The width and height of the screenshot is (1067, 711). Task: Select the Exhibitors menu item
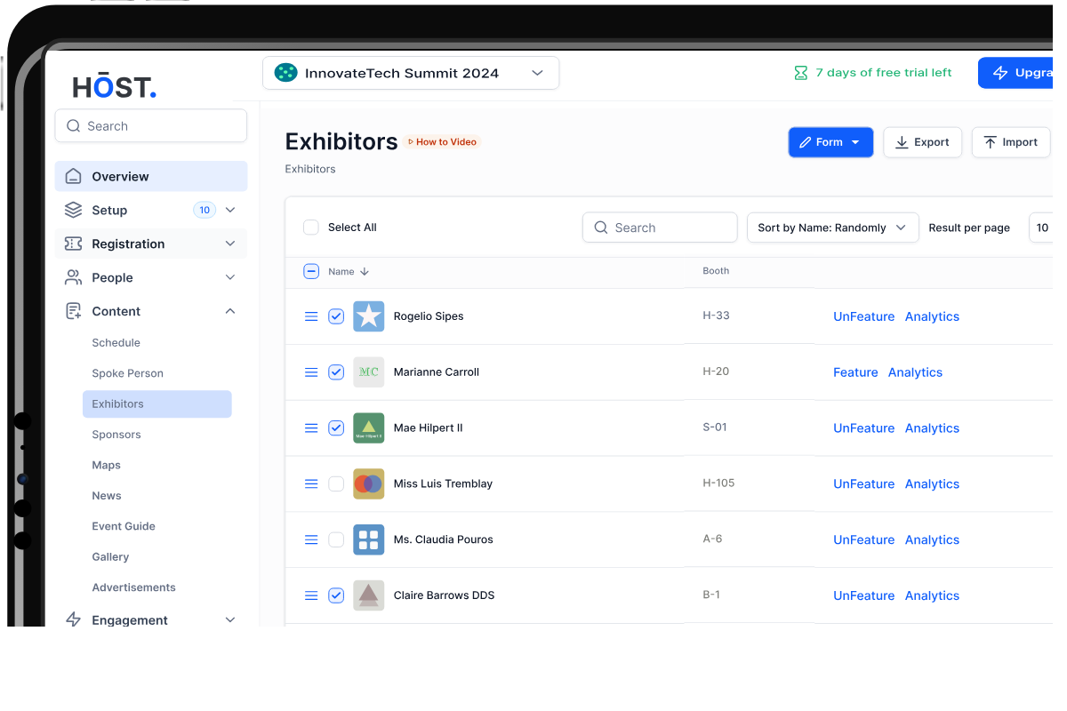[157, 403]
